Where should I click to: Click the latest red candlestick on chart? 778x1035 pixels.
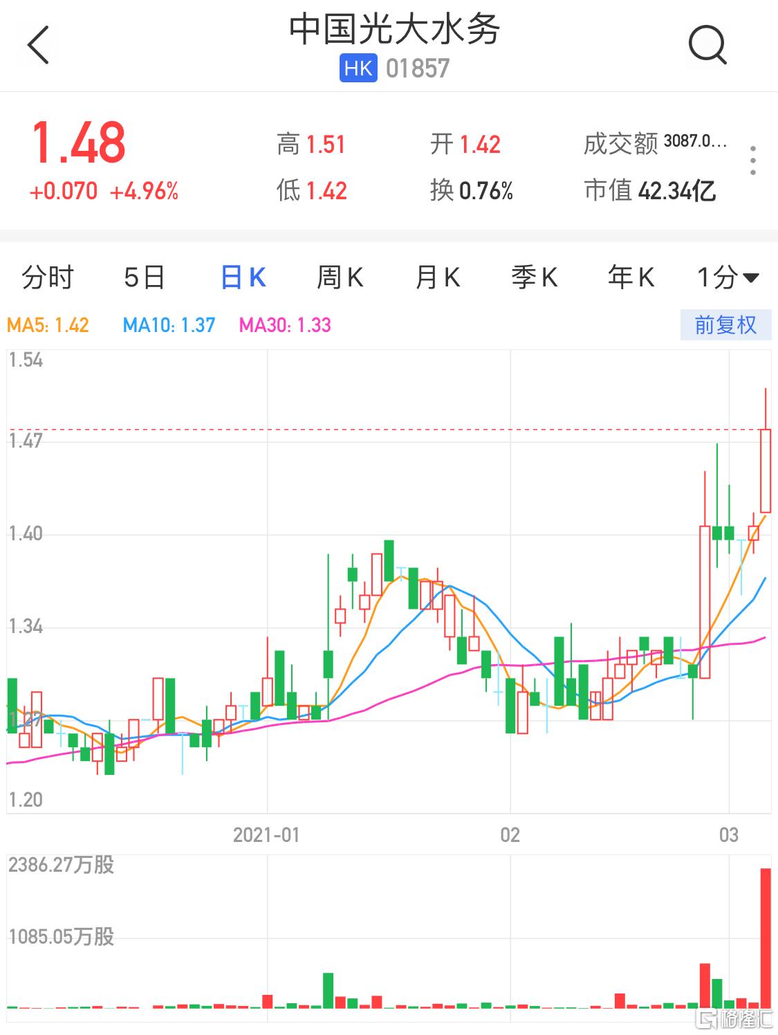[766, 470]
